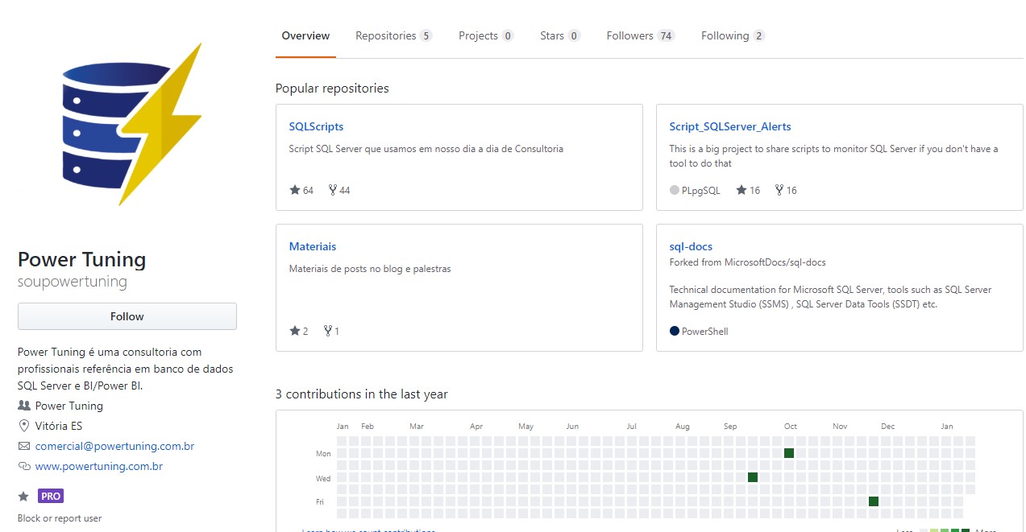The image size is (1026, 532).
Task: Click the star icon next to the PRO badge
Action: click(23, 496)
